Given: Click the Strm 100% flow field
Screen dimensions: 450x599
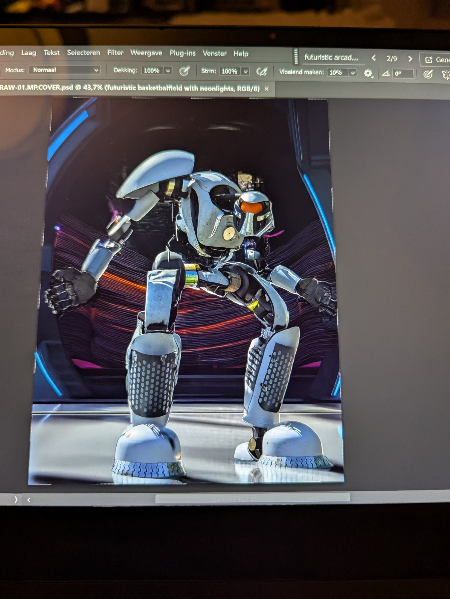Looking at the screenshot, I should click(x=230, y=72).
